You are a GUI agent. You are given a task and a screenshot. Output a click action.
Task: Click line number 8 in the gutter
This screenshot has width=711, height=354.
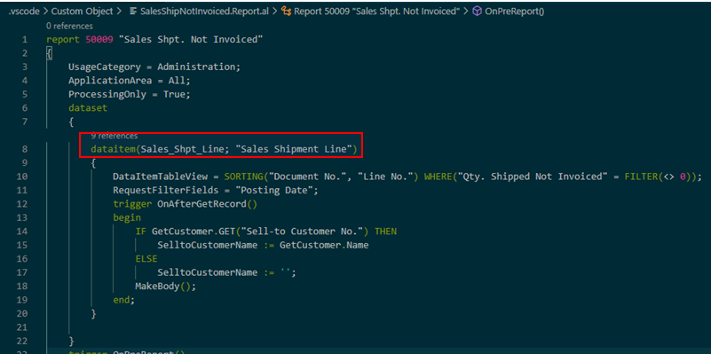point(25,149)
